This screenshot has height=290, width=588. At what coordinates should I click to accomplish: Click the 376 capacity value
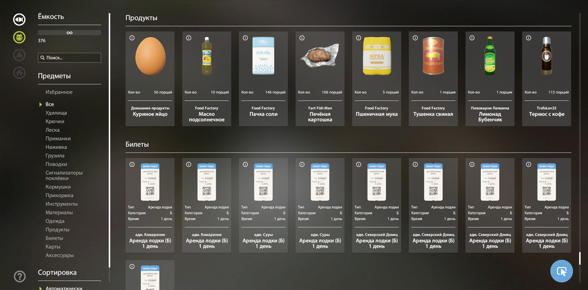point(41,41)
